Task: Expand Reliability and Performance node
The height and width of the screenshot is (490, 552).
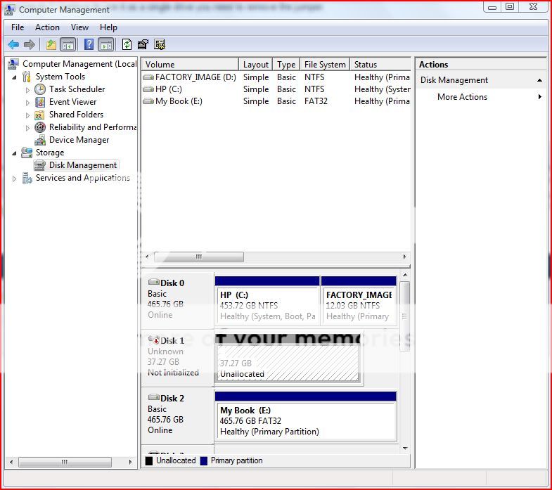Action: [x=27, y=128]
